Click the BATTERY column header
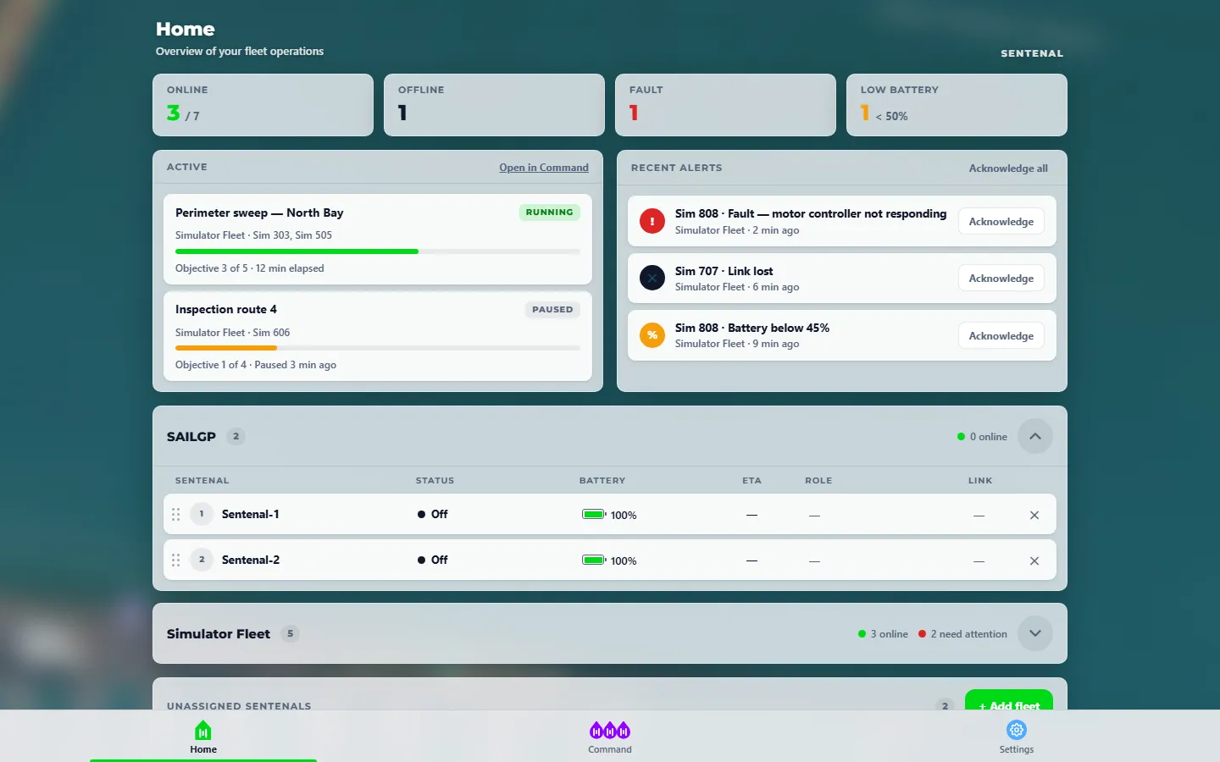Image resolution: width=1220 pixels, height=762 pixels. [602, 481]
